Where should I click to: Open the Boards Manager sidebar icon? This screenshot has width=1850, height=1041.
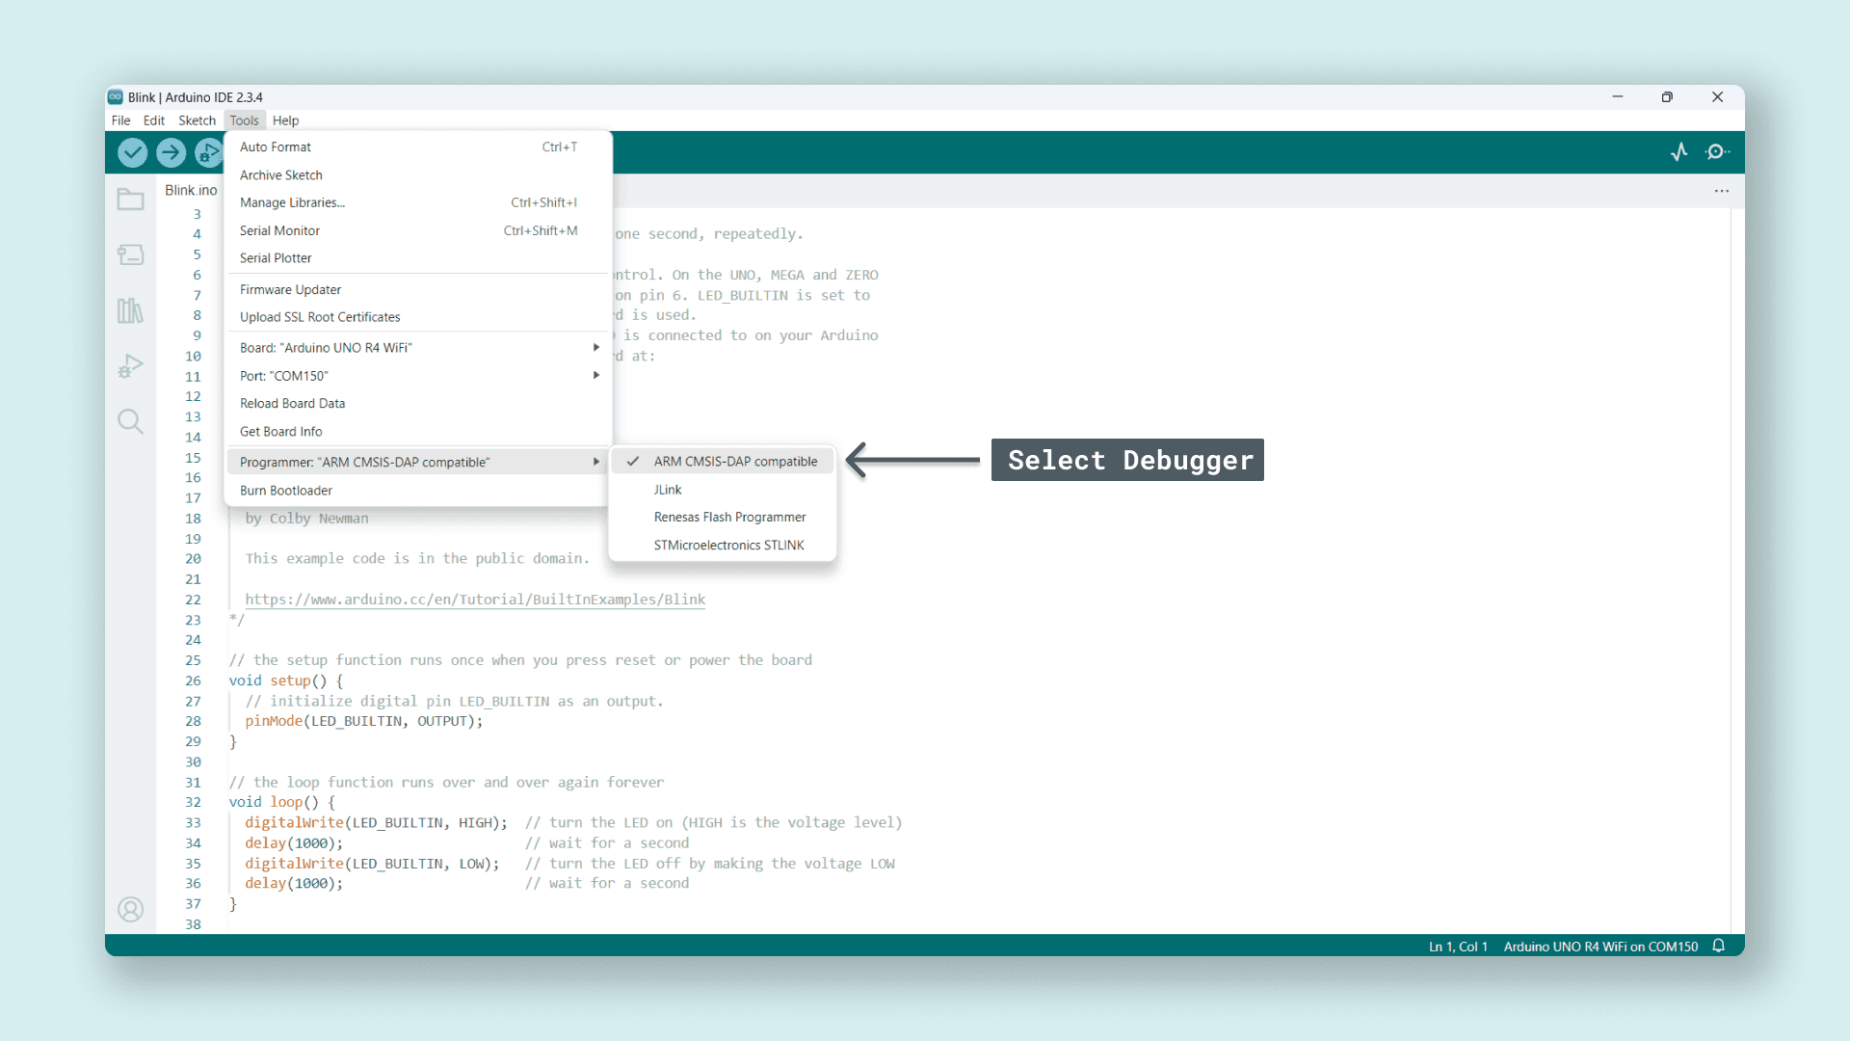(x=131, y=254)
